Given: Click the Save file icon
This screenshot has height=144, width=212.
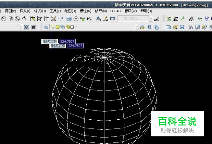Looking at the screenshot, I should tap(182, 27).
